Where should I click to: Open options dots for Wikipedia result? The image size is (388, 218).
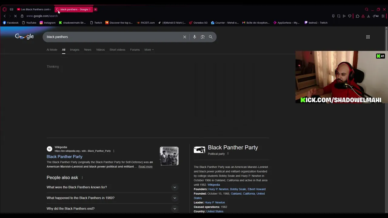click(x=114, y=151)
